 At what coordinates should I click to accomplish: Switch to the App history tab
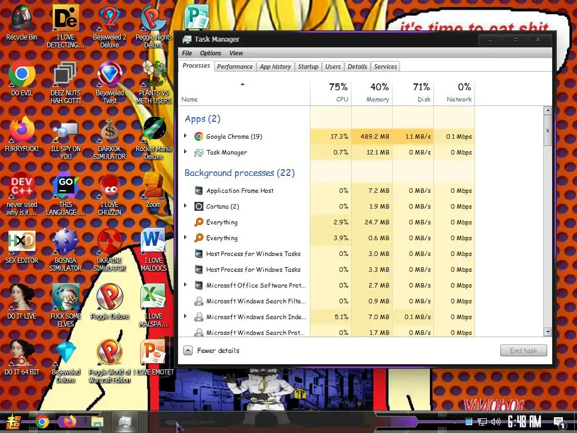tap(275, 67)
